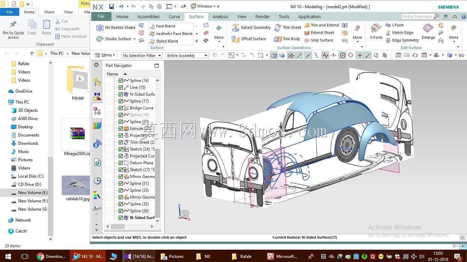This screenshot has width=467, height=262.
Task: Click Paste shortcut in Explorer ribbon
Action: (70, 36)
